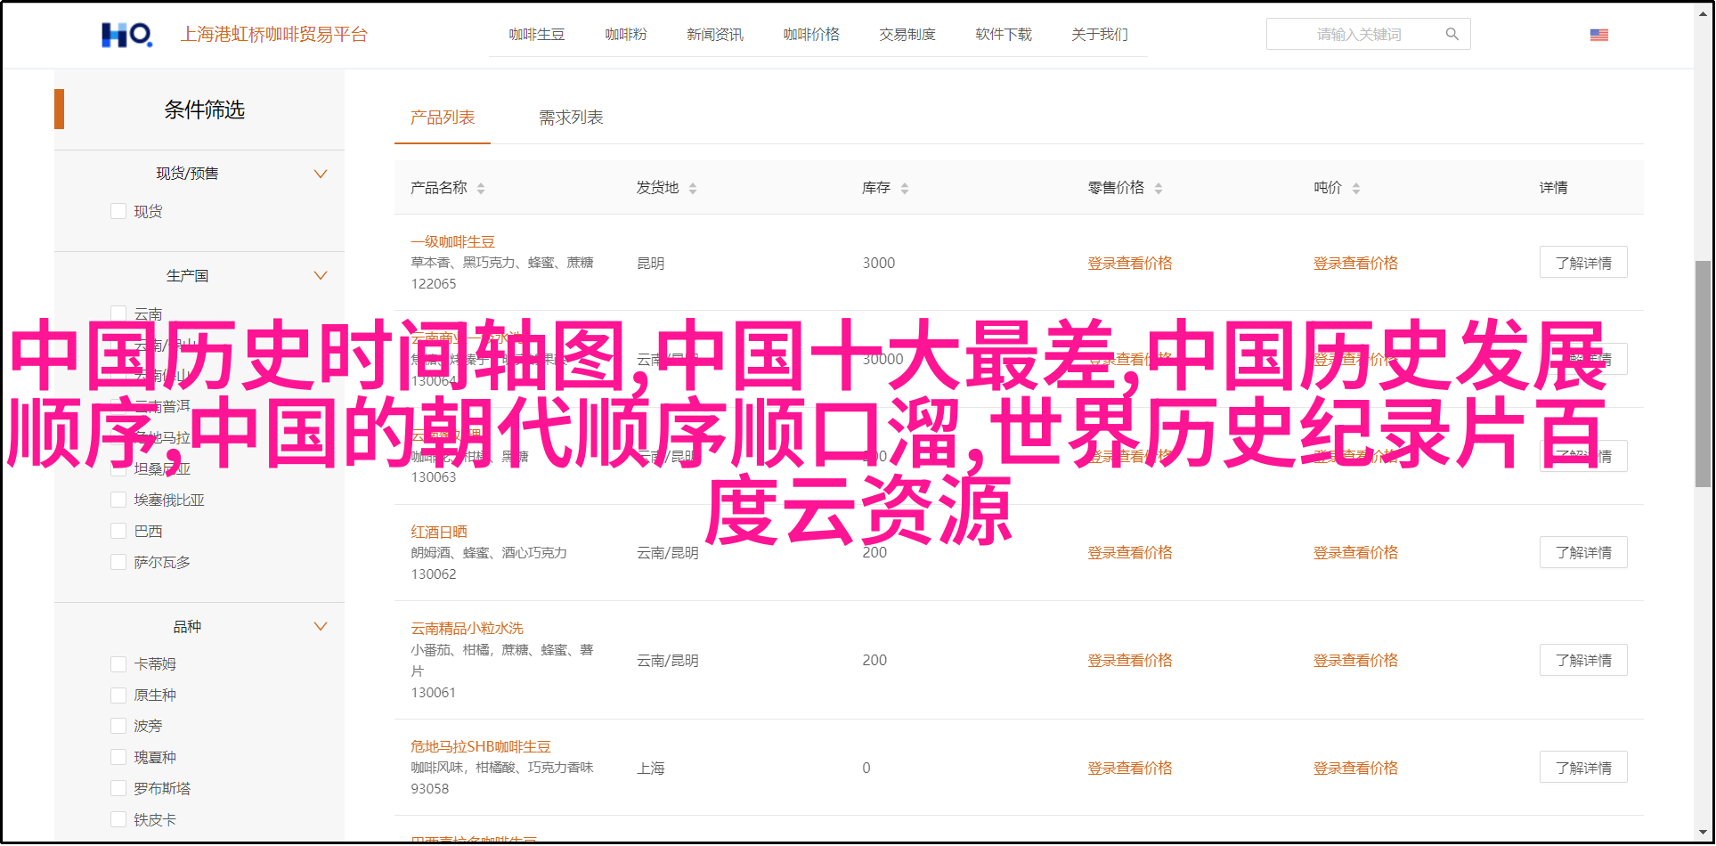Sort by product name column arrows
Screen dimensions: 1716x846
[481, 189]
